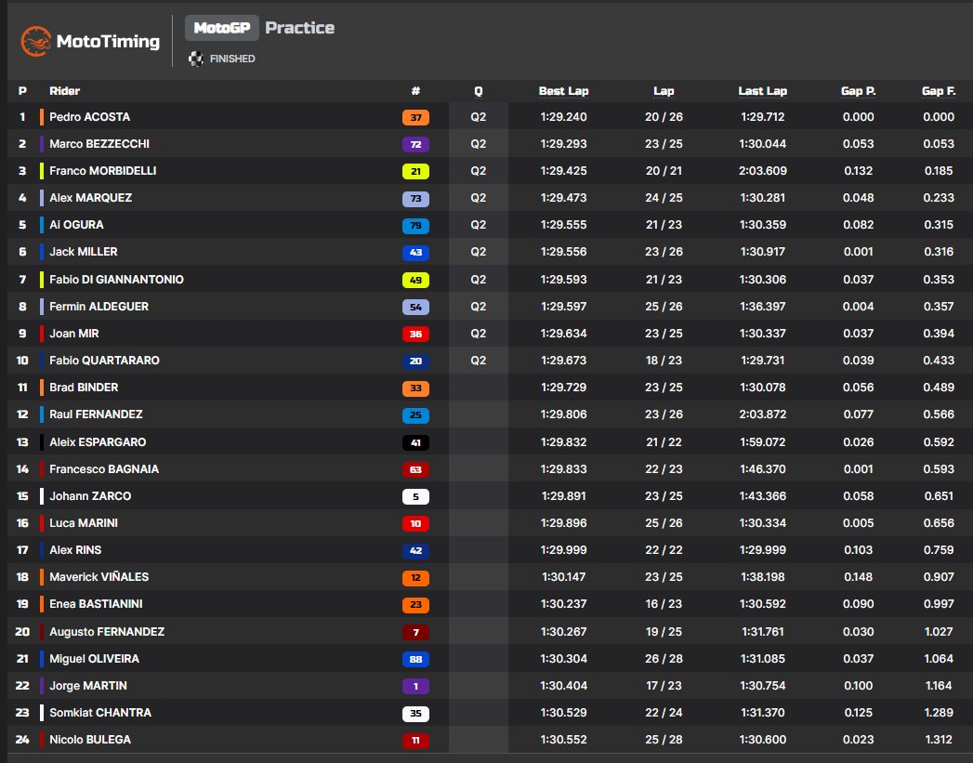
Task: Click Marco Bezzecchi's purple #72 badge
Action: click(x=415, y=144)
